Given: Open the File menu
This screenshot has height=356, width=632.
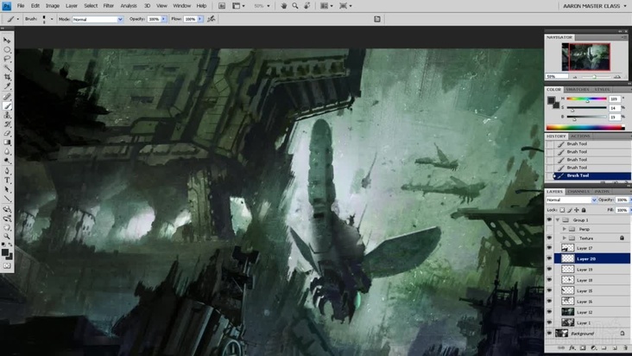Looking at the screenshot, I should [21, 6].
